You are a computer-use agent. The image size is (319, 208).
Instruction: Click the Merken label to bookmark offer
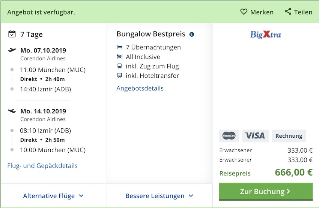tap(262, 12)
